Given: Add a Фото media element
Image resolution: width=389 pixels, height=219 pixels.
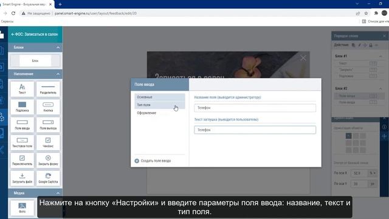Looking at the screenshot, I should [22, 207].
